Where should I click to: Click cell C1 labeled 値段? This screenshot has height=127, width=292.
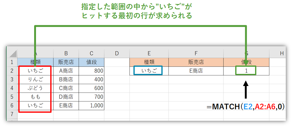tap(91, 62)
